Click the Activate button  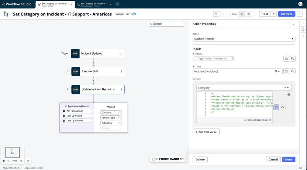pos(286,14)
